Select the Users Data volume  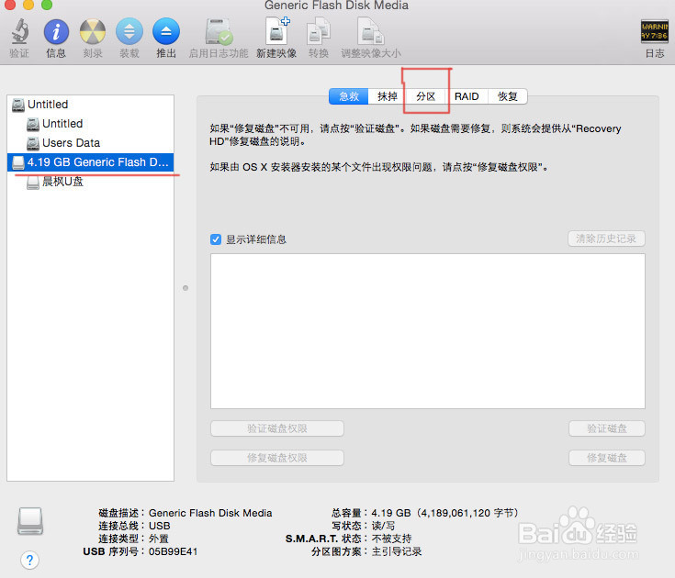click(90, 143)
